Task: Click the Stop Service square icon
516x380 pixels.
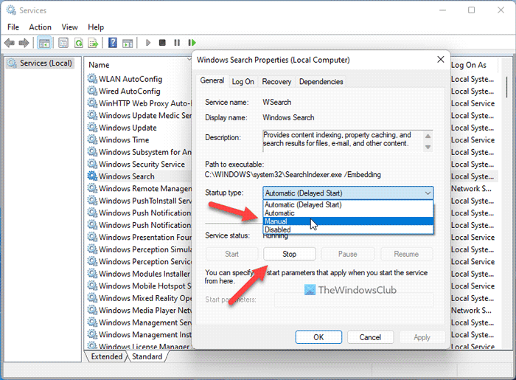Action: (162, 43)
